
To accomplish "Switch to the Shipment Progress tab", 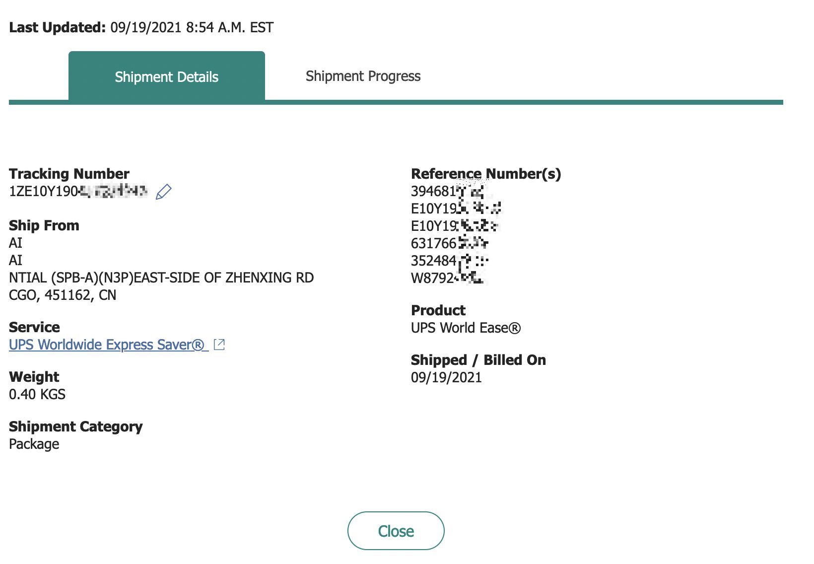I will 363,76.
